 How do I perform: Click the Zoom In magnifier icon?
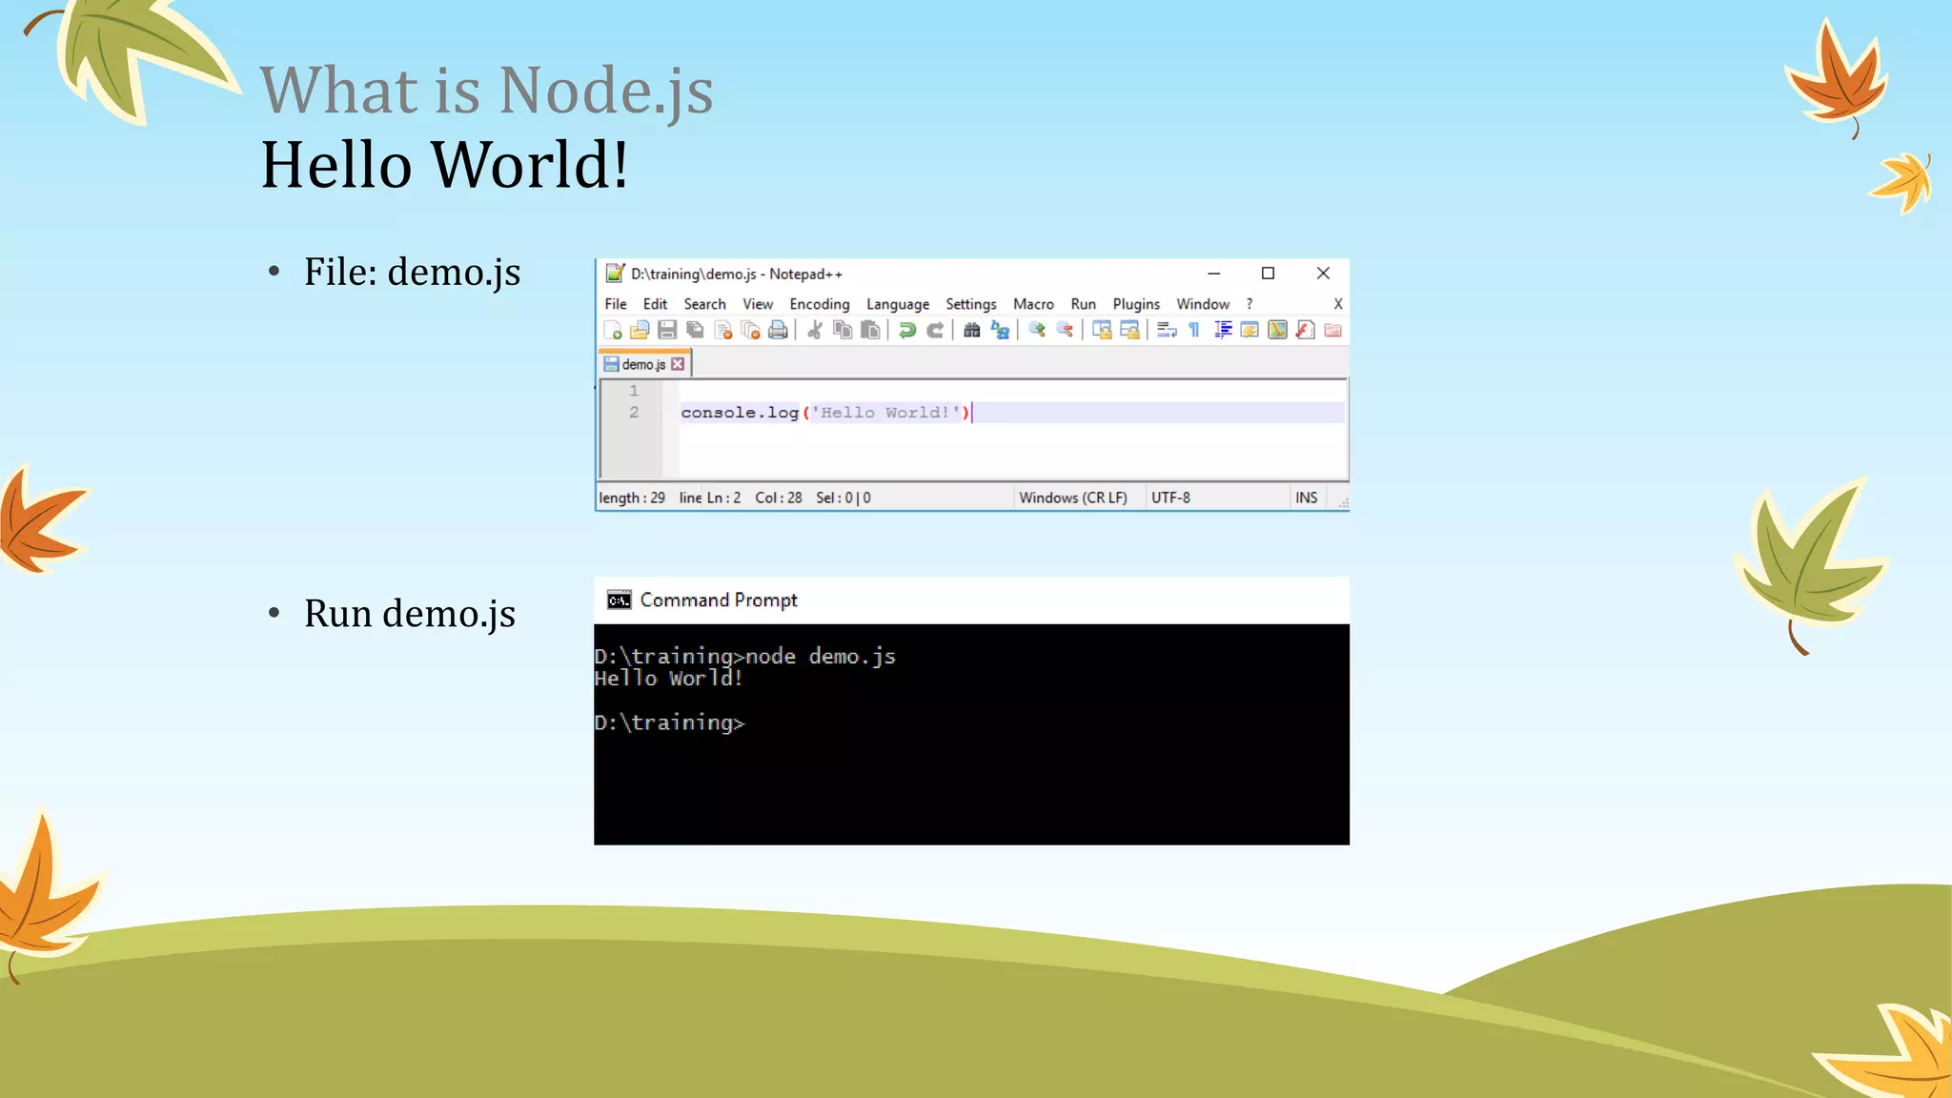[1037, 331]
